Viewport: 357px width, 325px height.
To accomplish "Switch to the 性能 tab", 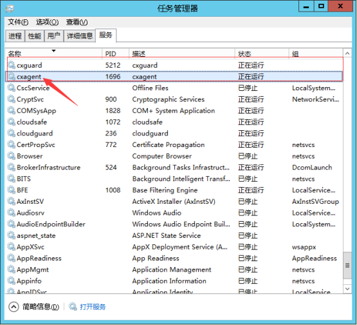I will 34,36.
